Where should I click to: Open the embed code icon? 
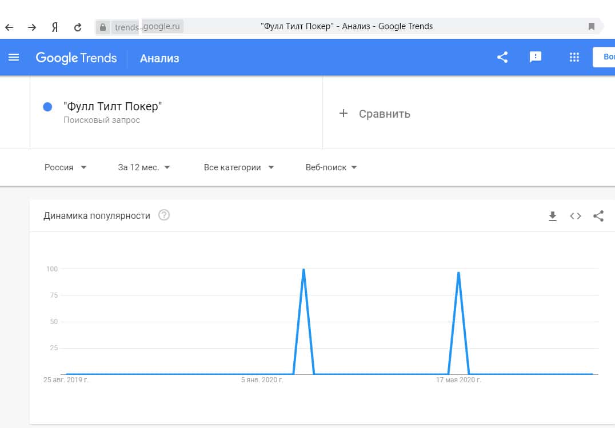pos(576,216)
